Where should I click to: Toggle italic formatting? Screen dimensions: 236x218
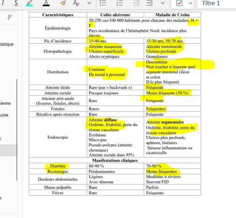pos(3,3)
